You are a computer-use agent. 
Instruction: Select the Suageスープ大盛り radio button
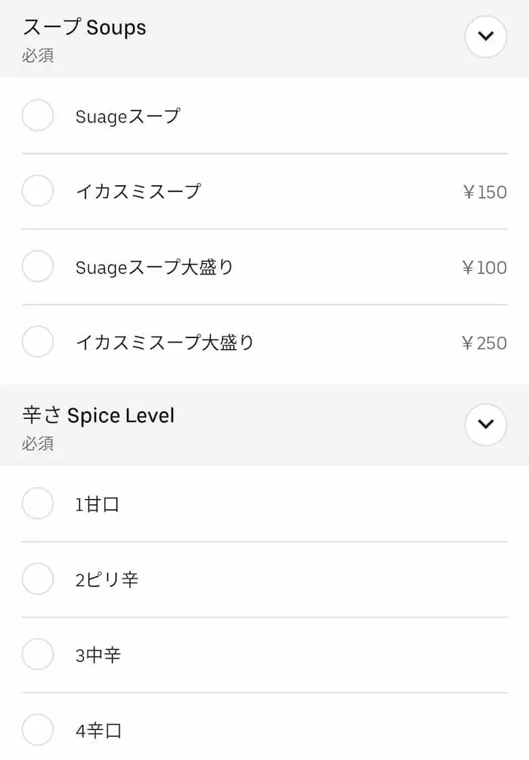38,266
